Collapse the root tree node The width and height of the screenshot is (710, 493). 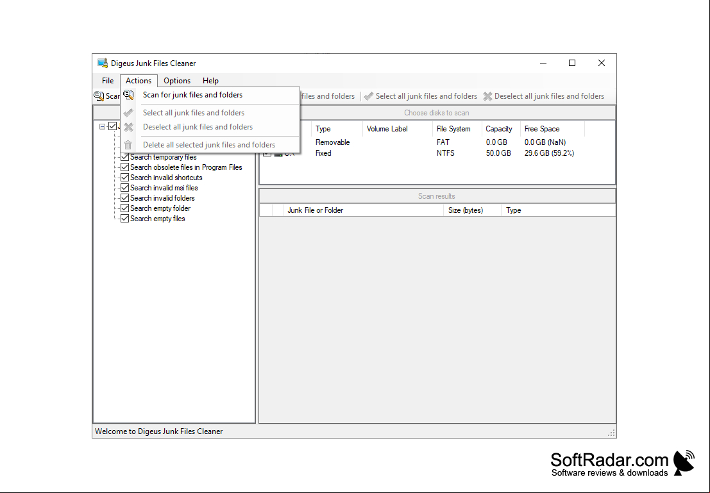[x=103, y=127]
